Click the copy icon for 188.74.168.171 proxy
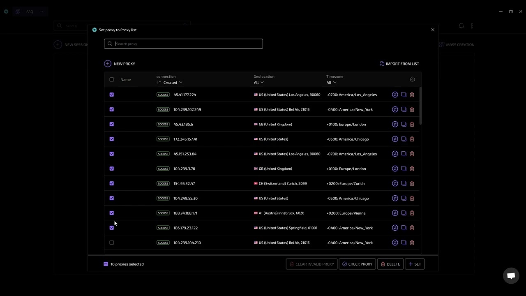This screenshot has height=296, width=526. click(404, 213)
